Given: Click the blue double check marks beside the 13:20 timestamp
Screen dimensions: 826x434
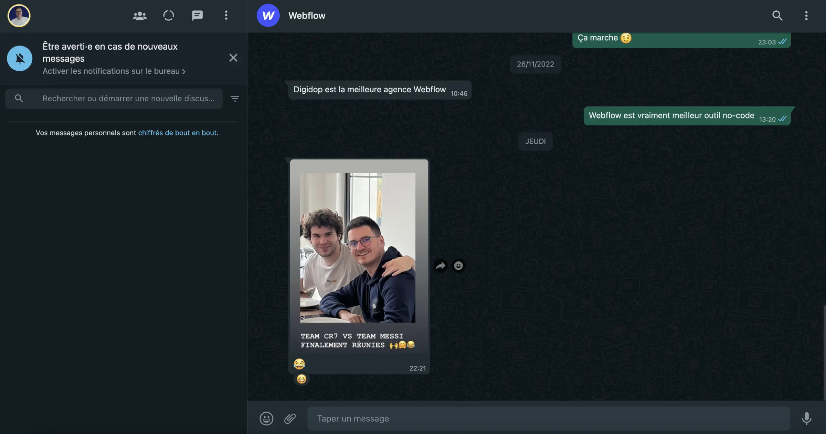Looking at the screenshot, I should pyautogui.click(x=783, y=118).
